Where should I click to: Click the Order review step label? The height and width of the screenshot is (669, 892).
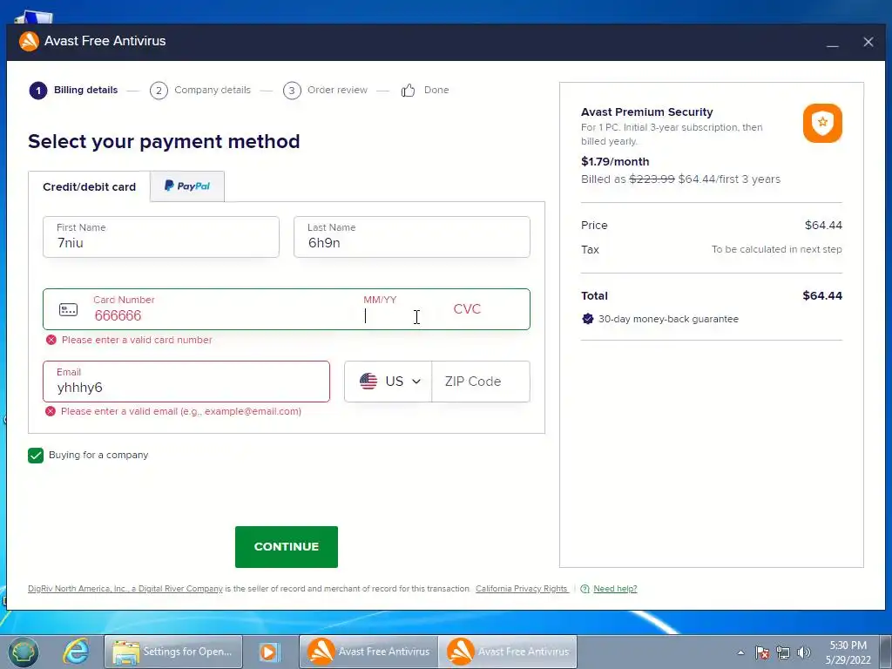pos(337,90)
